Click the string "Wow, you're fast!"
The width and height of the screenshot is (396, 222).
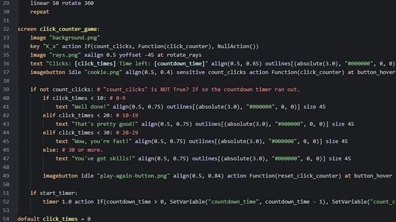point(101,141)
